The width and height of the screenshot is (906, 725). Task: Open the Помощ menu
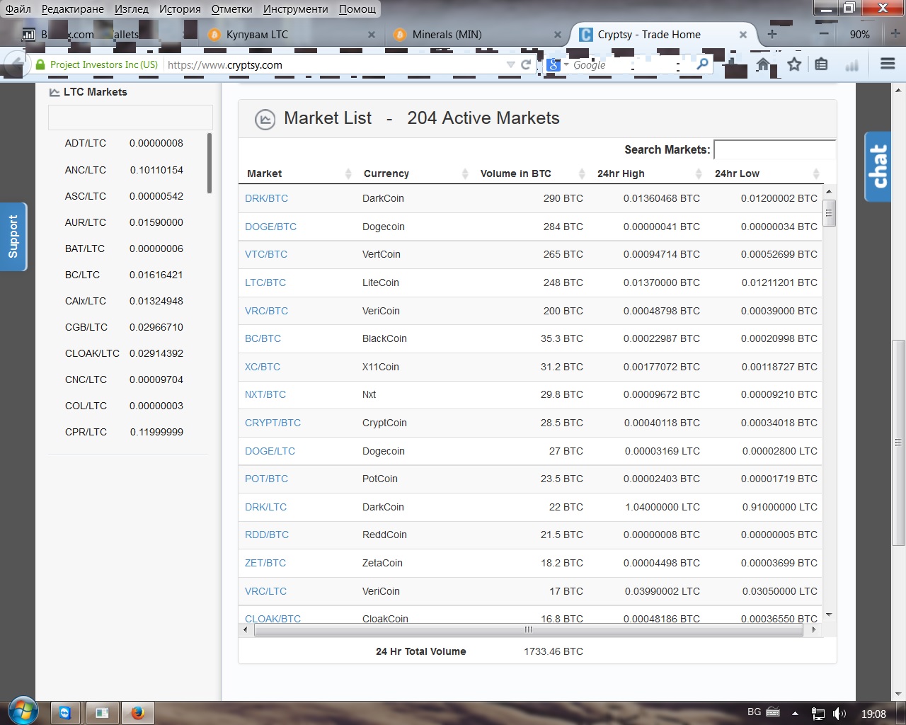click(x=357, y=9)
